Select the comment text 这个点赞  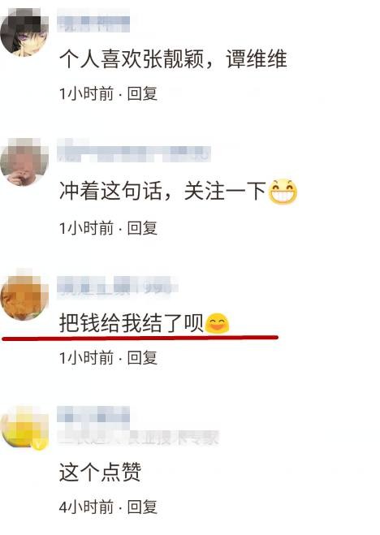point(100,472)
